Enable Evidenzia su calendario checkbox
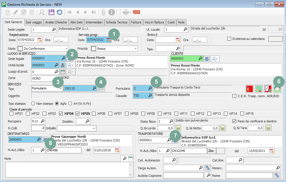The height and width of the screenshot is (182, 286). 229,39
